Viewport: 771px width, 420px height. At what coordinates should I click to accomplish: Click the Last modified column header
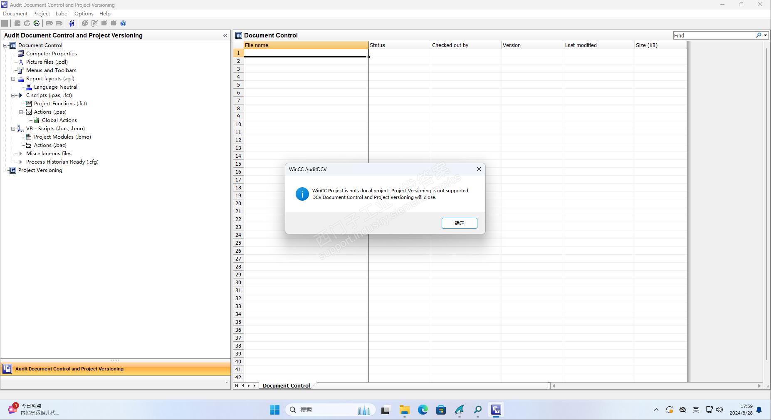pos(599,45)
